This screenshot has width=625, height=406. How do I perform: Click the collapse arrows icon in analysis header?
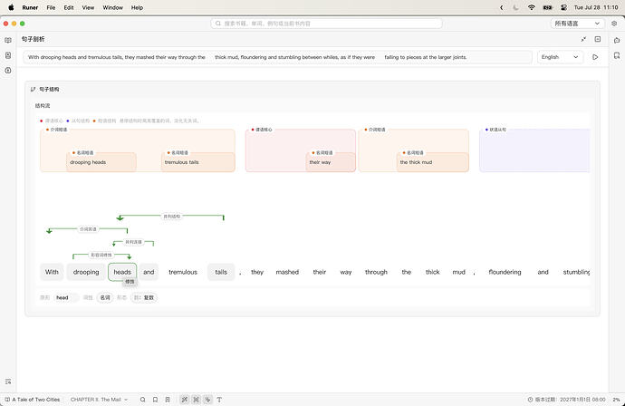[583, 39]
